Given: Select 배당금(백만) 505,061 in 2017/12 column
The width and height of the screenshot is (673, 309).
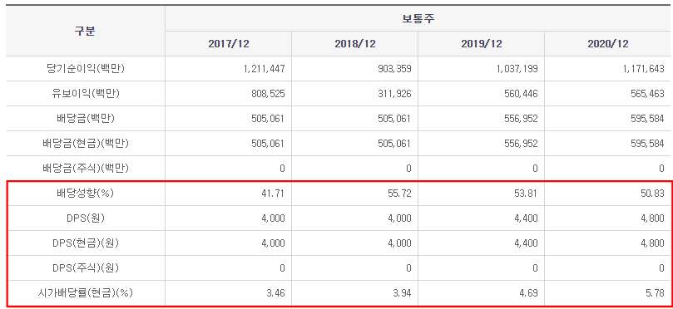Looking at the screenshot, I should pos(267,119).
